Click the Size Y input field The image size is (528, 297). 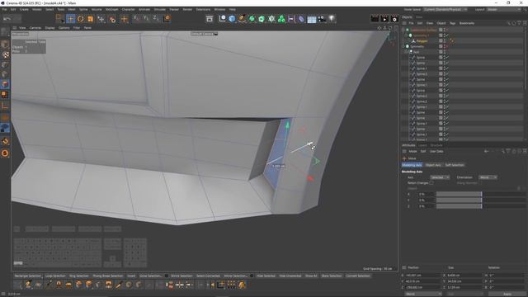pyautogui.click(x=464, y=281)
